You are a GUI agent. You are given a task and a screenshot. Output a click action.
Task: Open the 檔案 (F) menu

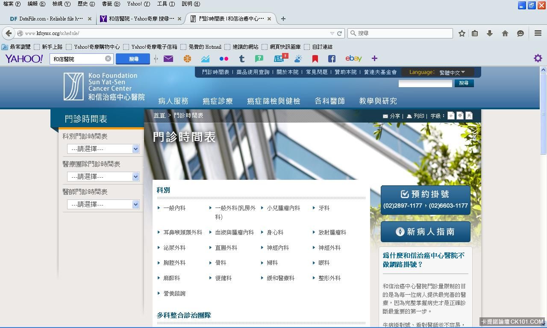12,4
